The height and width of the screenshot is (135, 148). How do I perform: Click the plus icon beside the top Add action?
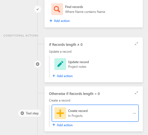pyautogui.click(x=51, y=21)
